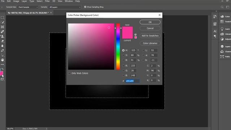This screenshot has width=231, height=130.
Task: Open the File menu
Action: [3, 1]
